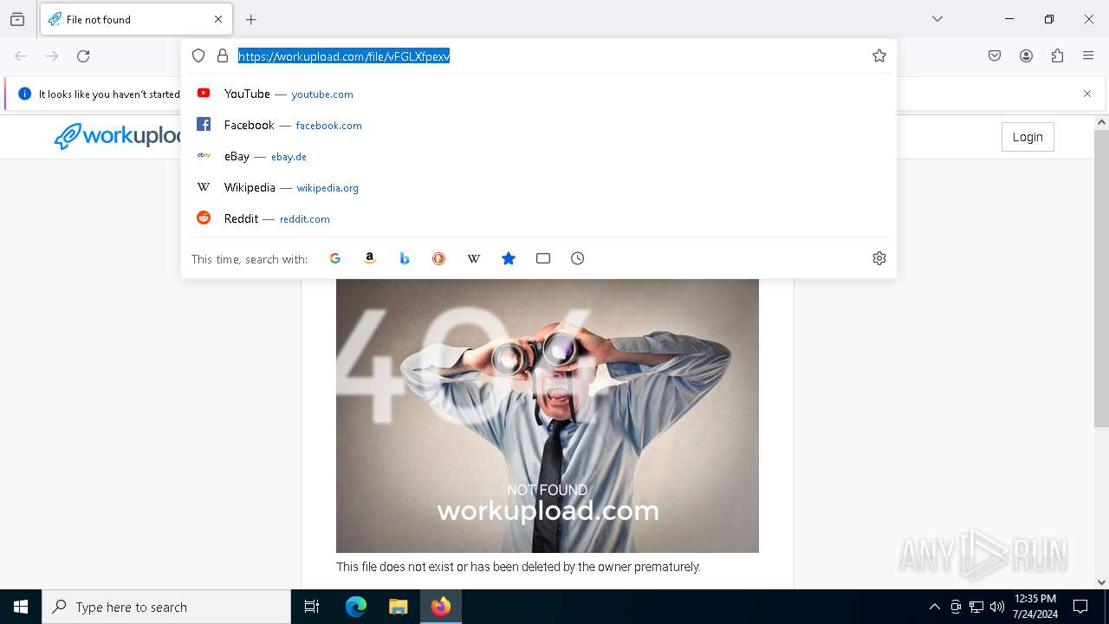Open File Explorer from taskbar
Viewport: 1109px width, 624px height.
pyautogui.click(x=398, y=607)
